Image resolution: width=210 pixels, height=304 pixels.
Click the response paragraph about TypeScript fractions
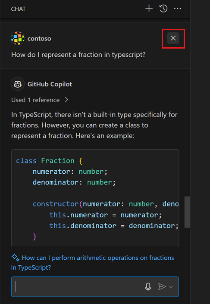(x=94, y=125)
